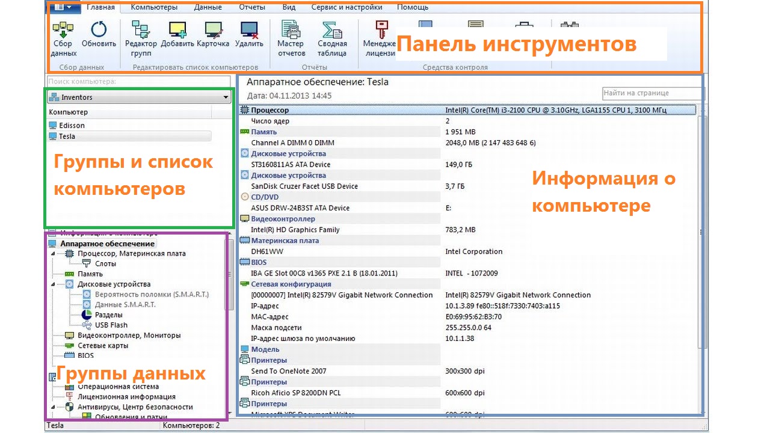
Task: Click the Обновить refresh icon
Action: (x=99, y=30)
